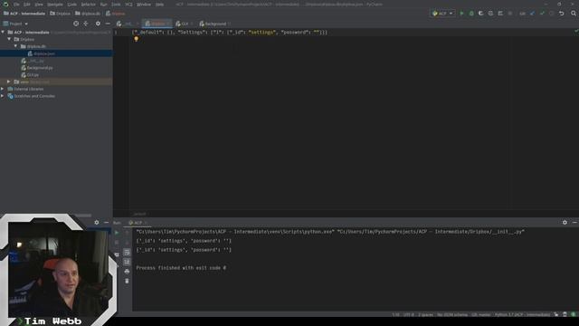Image resolution: width=579 pixels, height=326 pixels.
Task: Open the Project view selector dropdown
Action: (15, 24)
